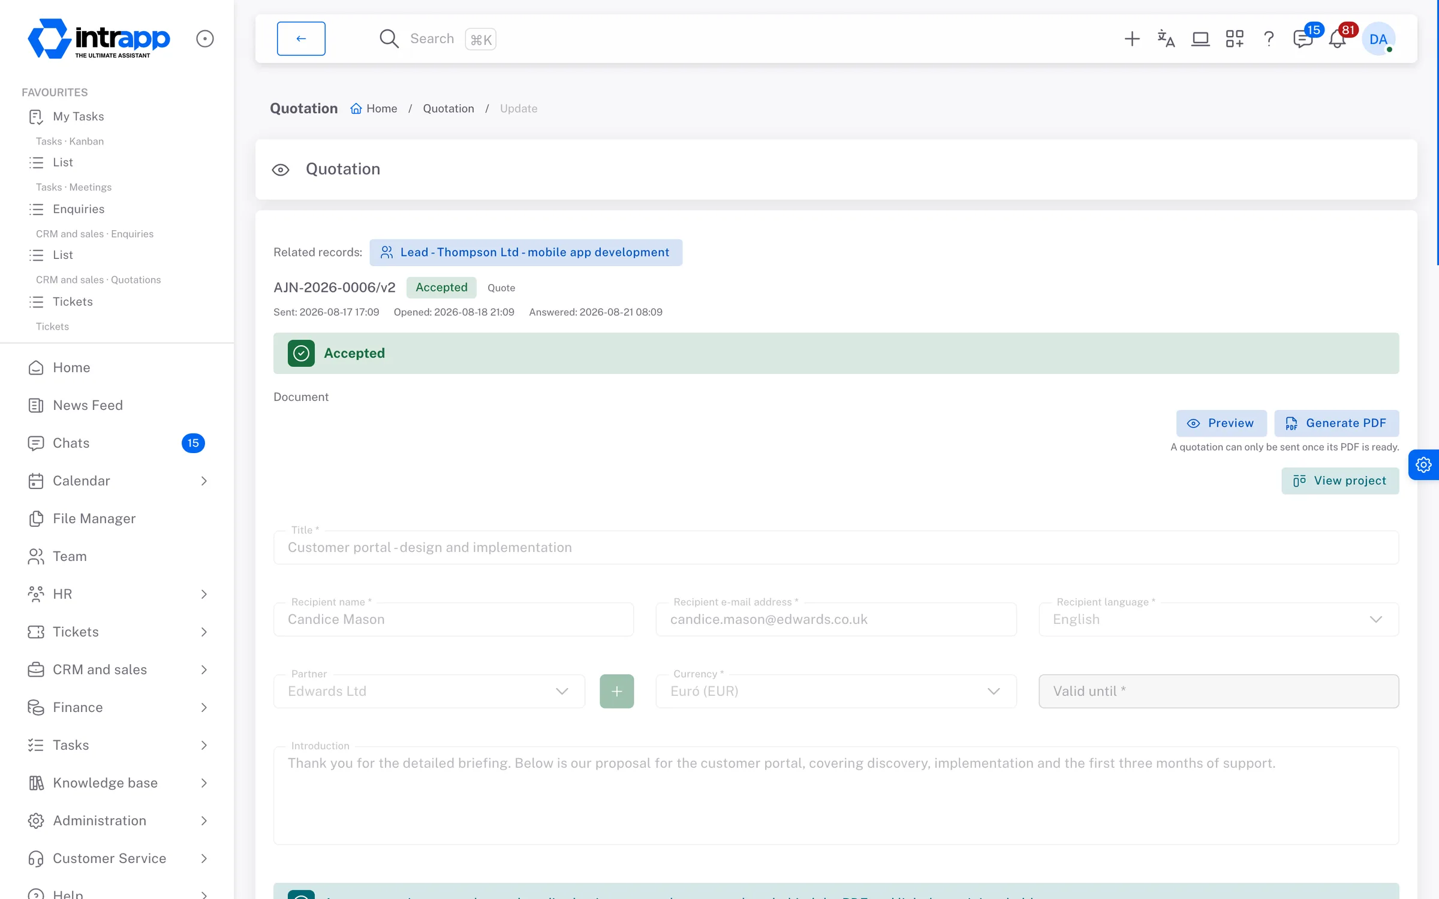Viewport: 1439px width, 899px height.
Task: Open the blue settings gear side tab
Action: [x=1423, y=464]
